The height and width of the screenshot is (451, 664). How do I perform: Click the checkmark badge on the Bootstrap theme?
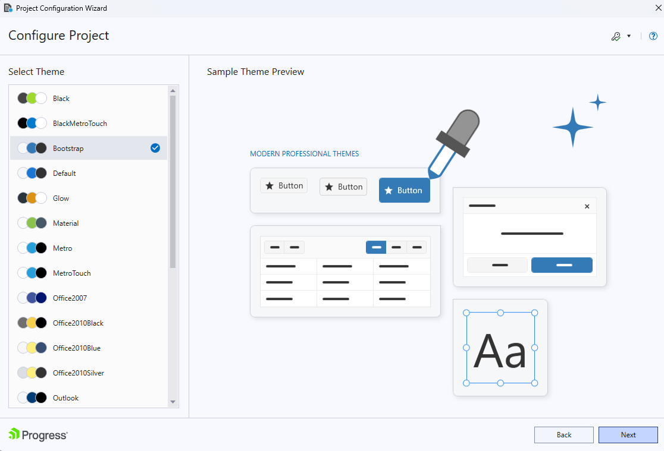pos(155,148)
